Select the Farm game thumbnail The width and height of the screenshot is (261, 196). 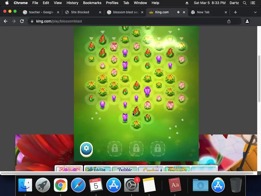pyautogui.click(x=98, y=169)
